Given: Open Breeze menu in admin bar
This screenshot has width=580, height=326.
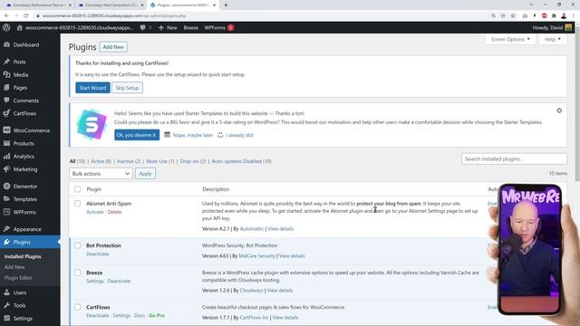Looking at the screenshot, I should [191, 28].
